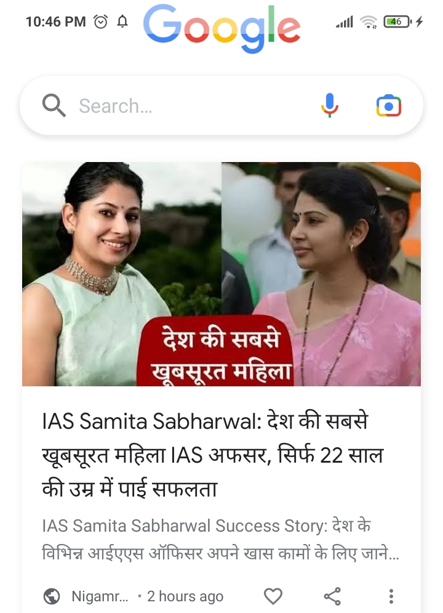Open the IAS Samita Sabharwal headline
The width and height of the screenshot is (443, 613).
(x=213, y=455)
